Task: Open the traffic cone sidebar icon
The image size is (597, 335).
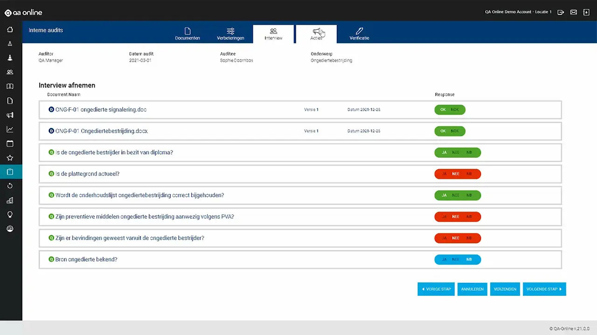Action: pos(10,58)
